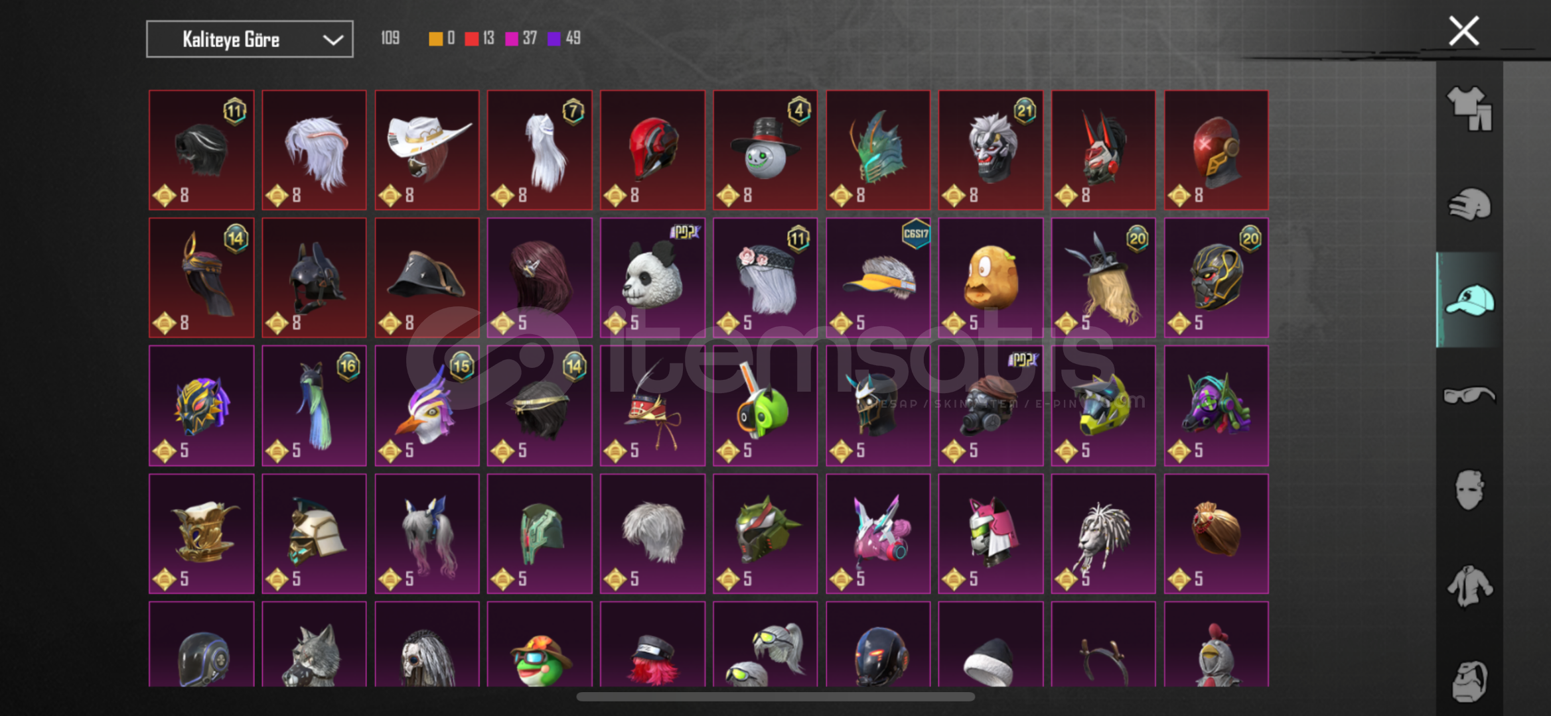Viewport: 1551px width, 716px height.
Task: Filter by the purple quality swatch showing 49
Action: click(563, 38)
